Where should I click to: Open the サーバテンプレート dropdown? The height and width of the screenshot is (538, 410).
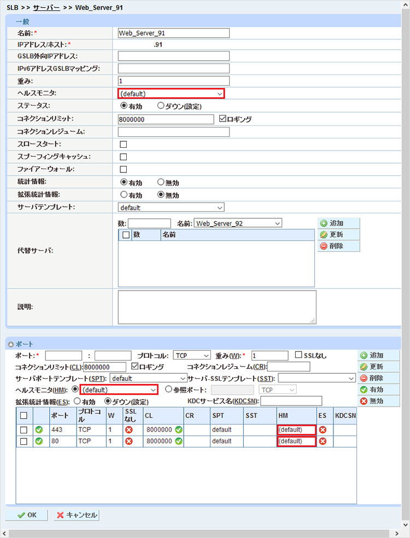171,207
